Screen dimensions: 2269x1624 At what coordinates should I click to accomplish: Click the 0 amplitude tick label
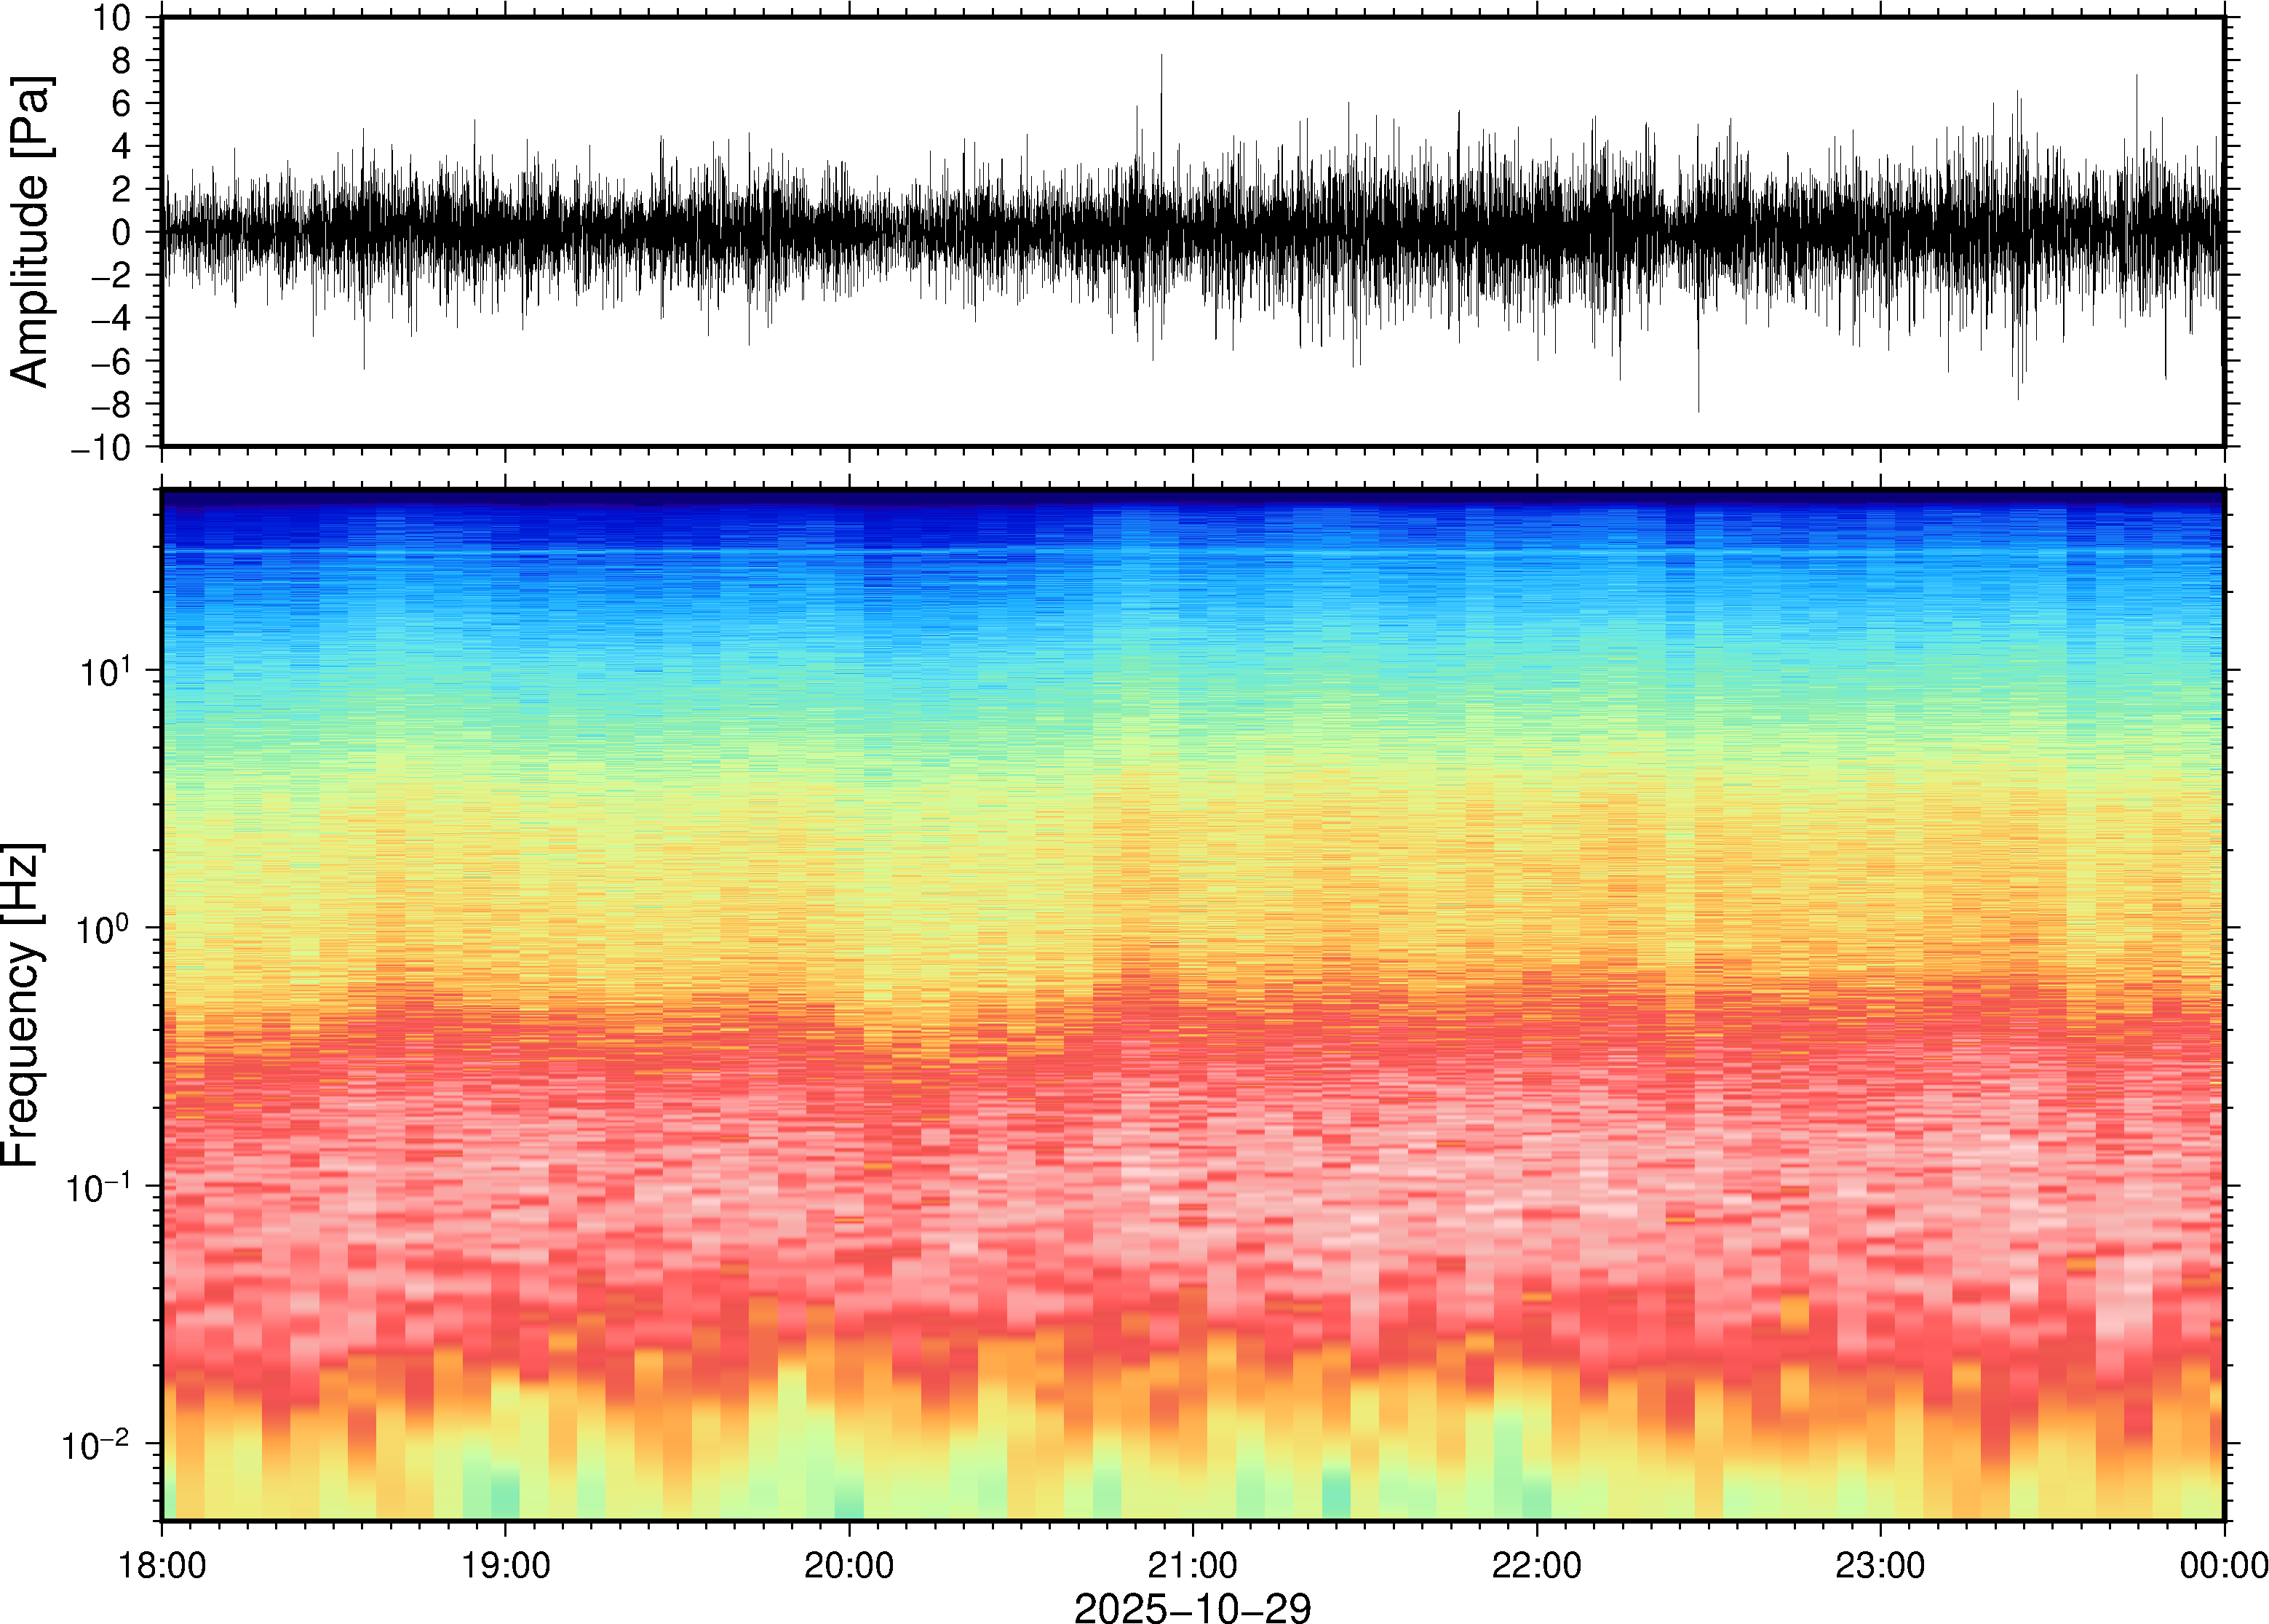[x=121, y=233]
